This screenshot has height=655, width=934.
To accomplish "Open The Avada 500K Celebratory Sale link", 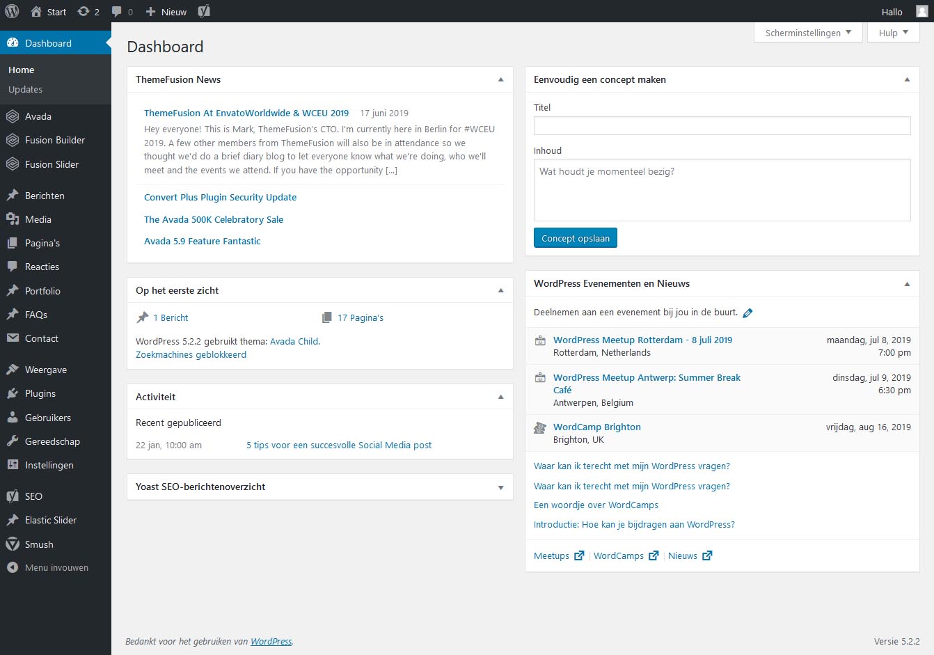I will pos(214,219).
